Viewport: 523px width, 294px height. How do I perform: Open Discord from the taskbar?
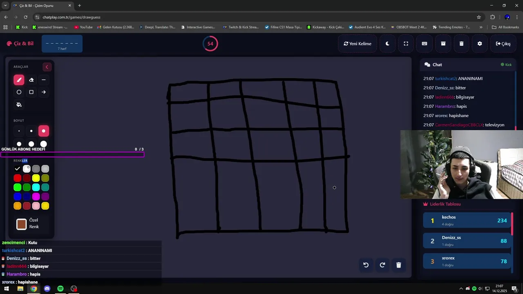47,289
